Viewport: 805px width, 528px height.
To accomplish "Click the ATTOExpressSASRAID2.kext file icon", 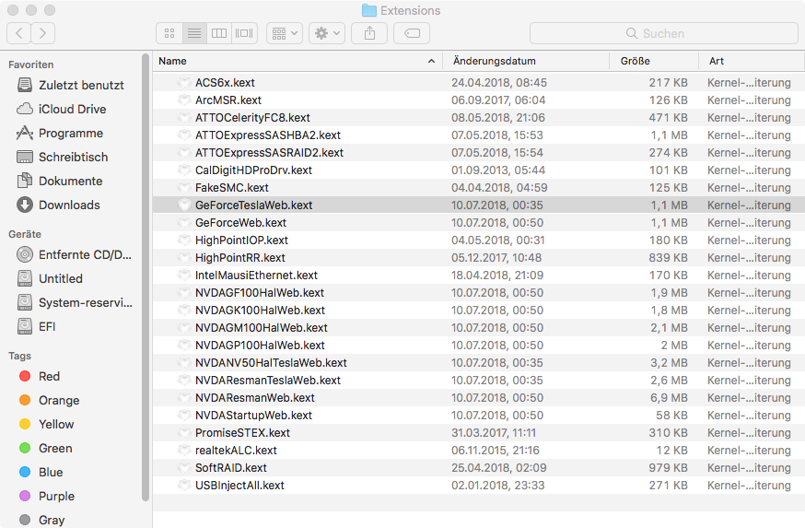I will [184, 153].
